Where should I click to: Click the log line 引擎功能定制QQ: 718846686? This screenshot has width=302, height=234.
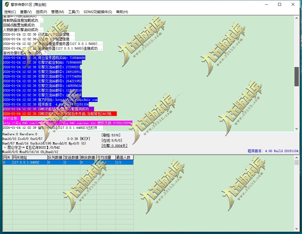coord(42,62)
